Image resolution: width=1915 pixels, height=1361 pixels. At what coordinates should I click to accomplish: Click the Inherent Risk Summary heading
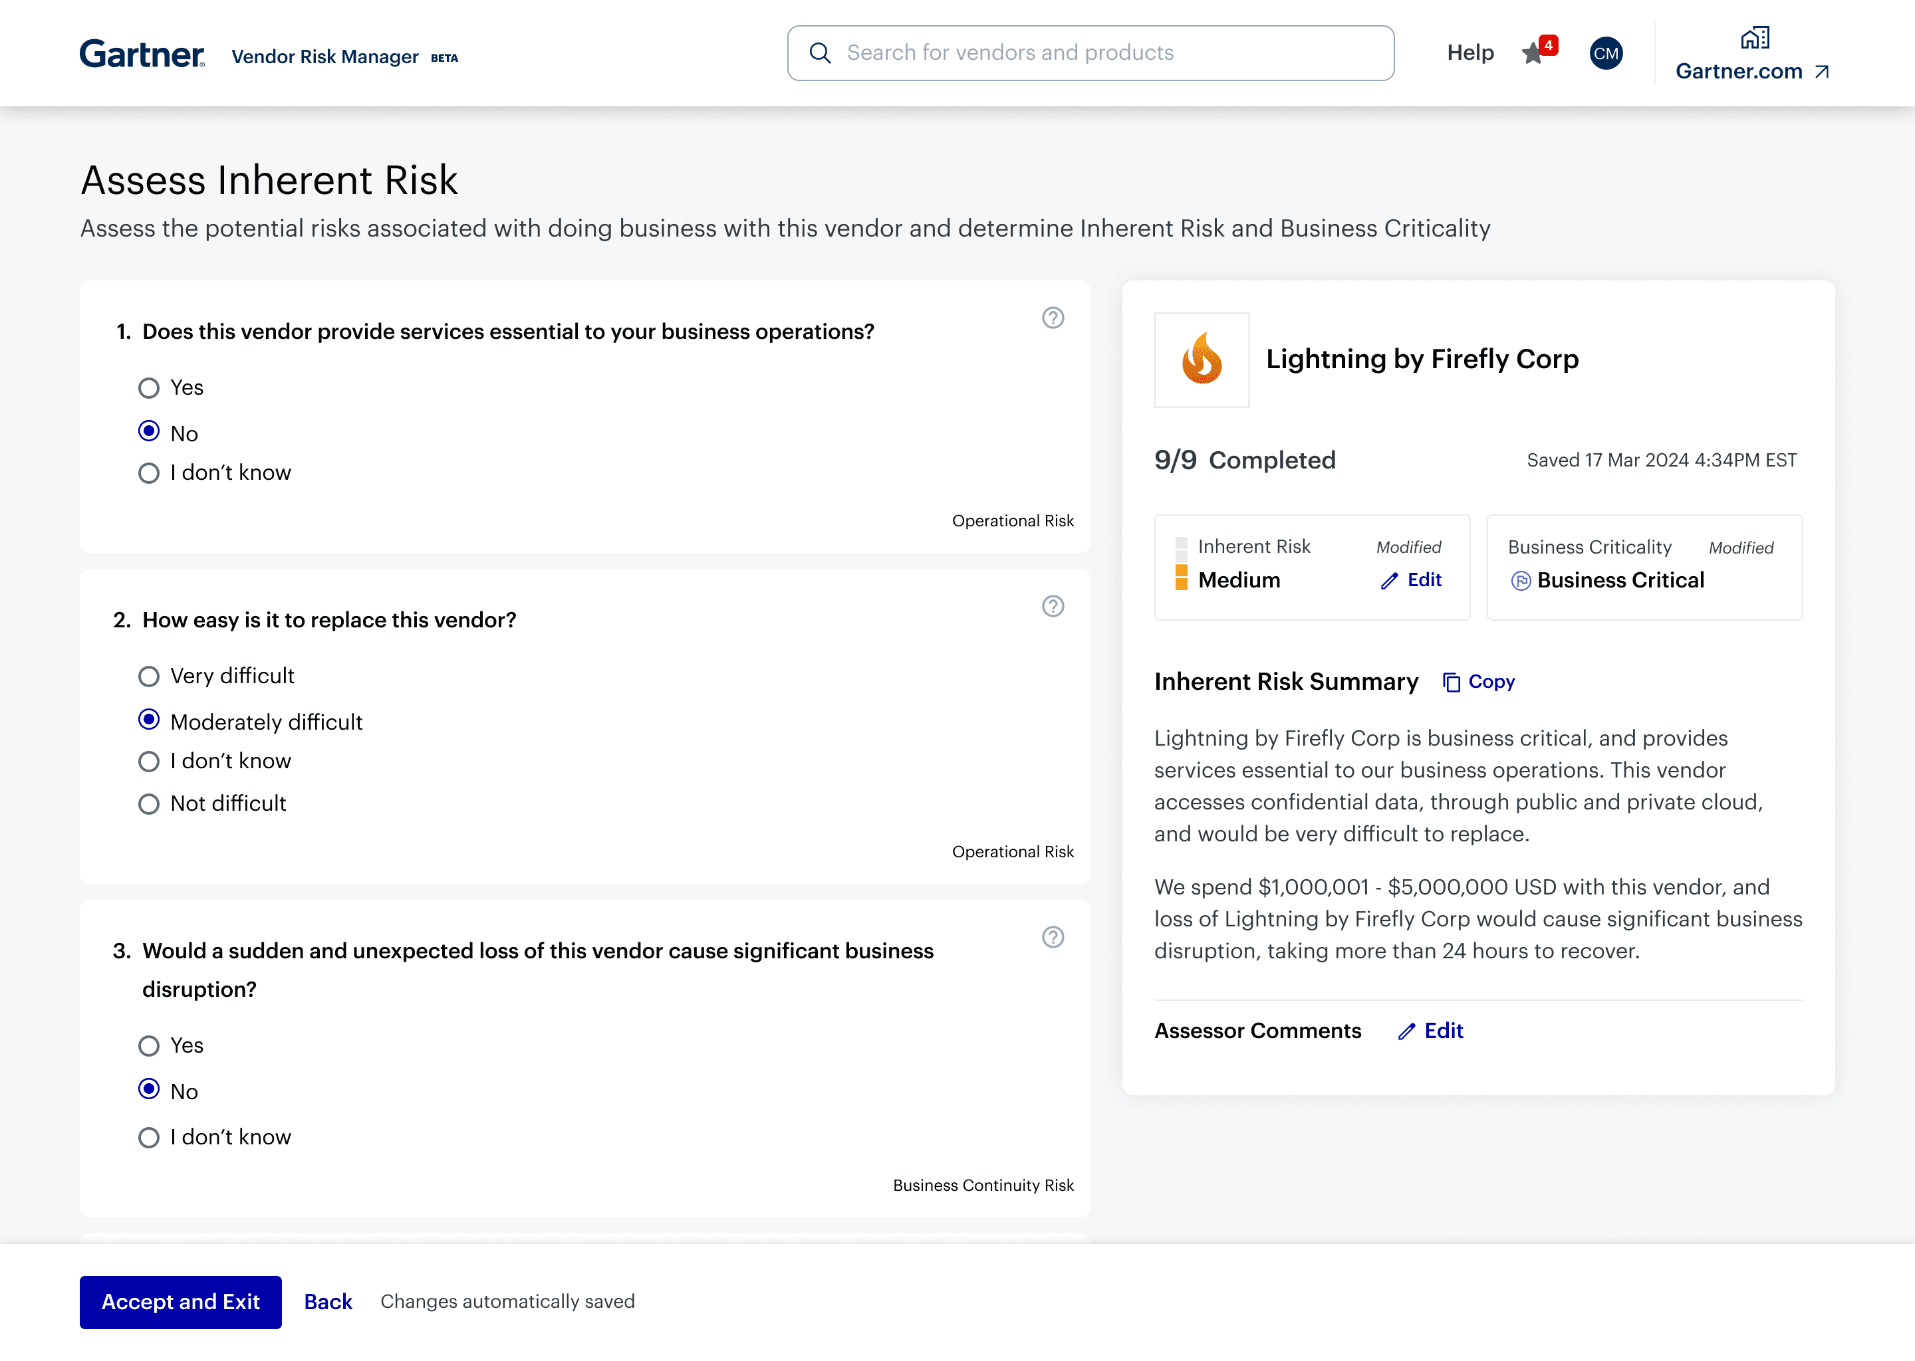pyautogui.click(x=1286, y=681)
